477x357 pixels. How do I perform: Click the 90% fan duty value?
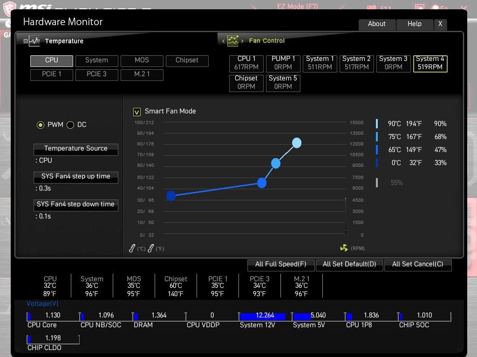[440, 124]
